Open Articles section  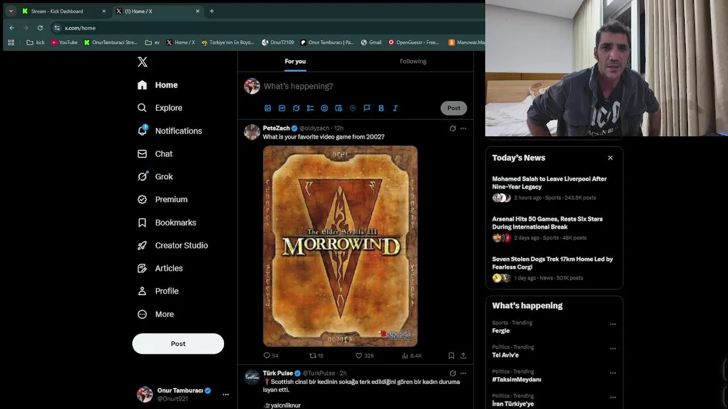pyautogui.click(x=160, y=268)
